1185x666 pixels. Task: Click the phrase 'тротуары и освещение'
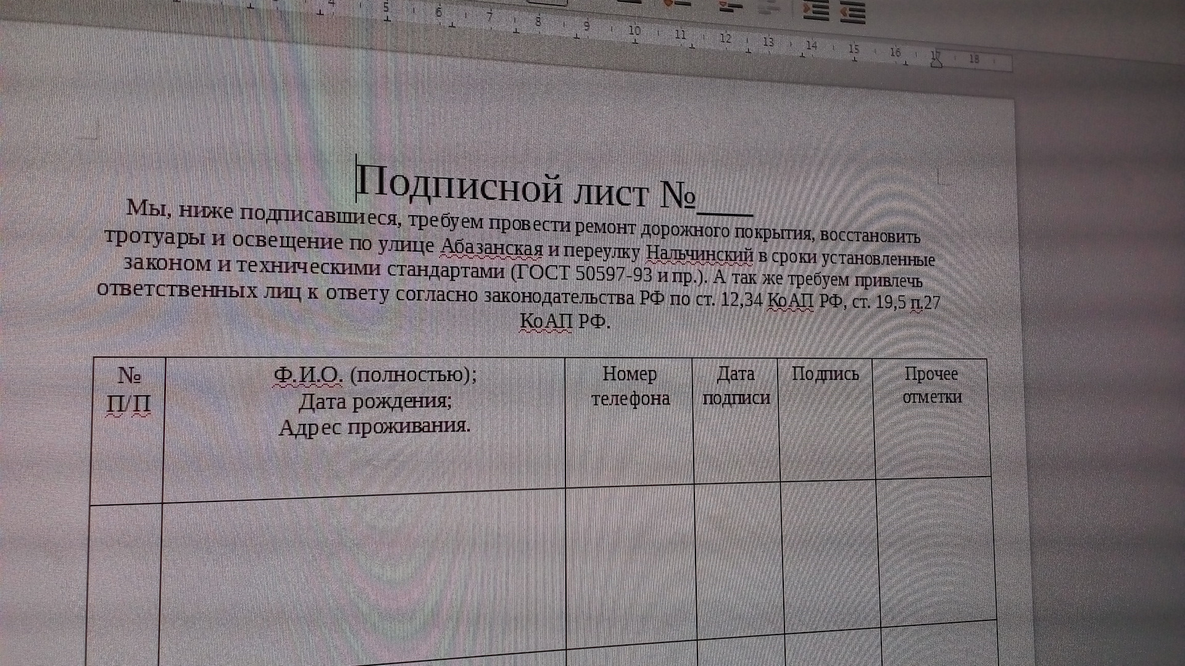click(223, 239)
